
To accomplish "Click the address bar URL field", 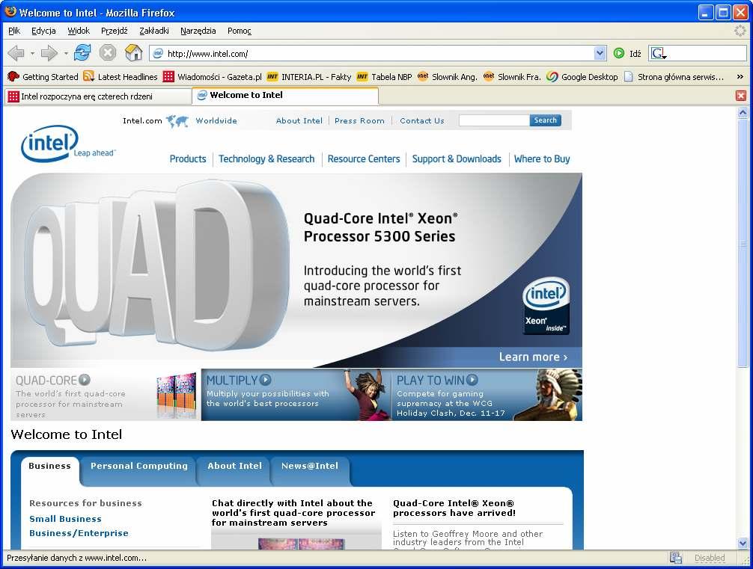I will 379,54.
